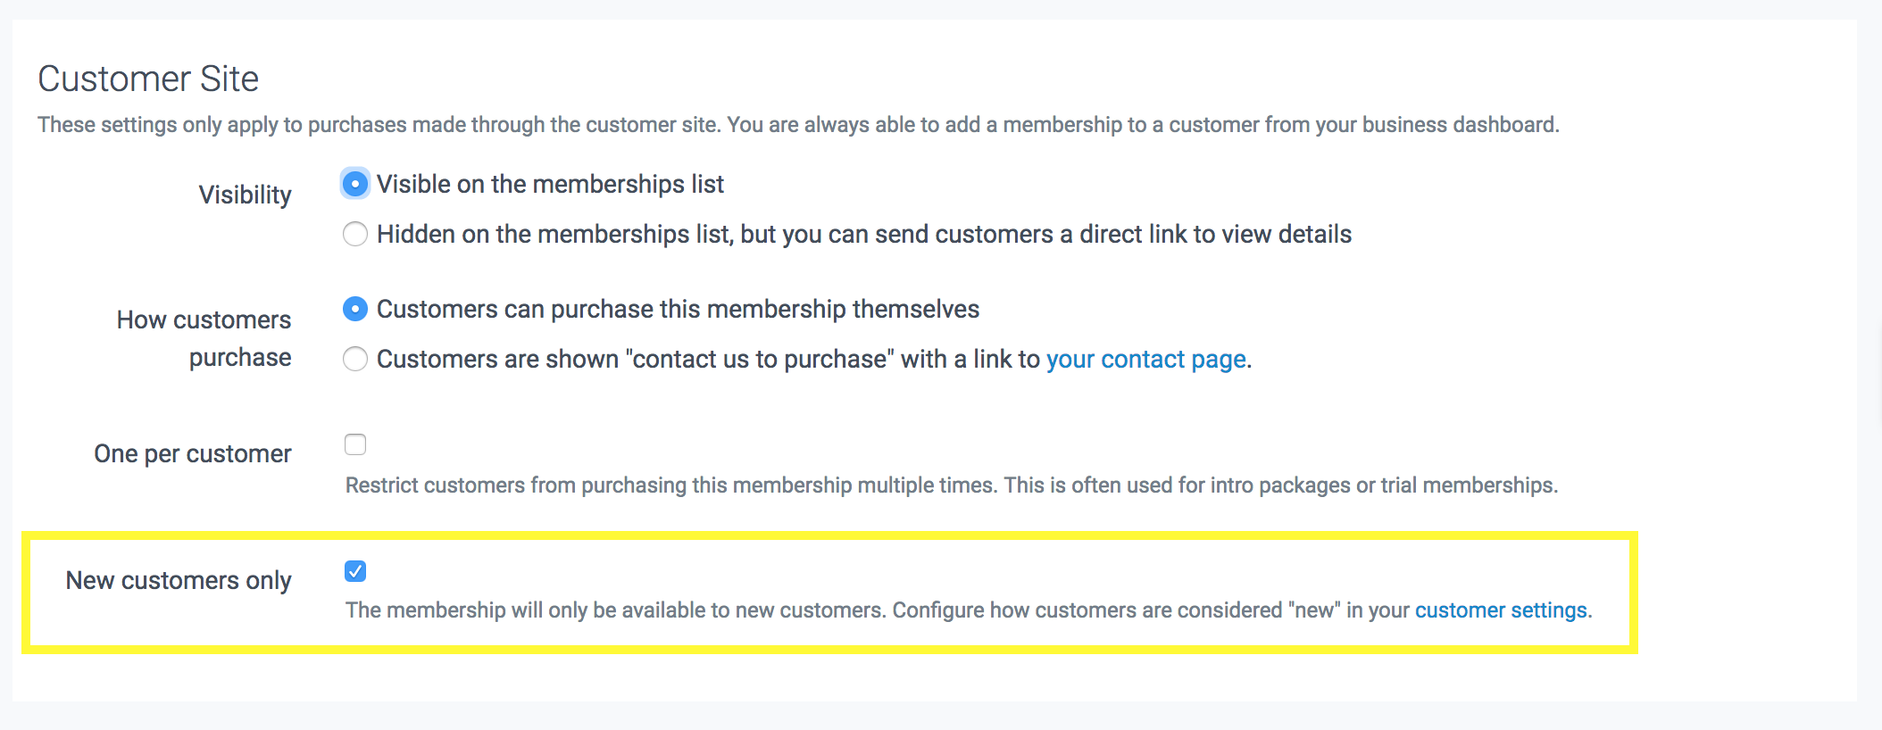The width and height of the screenshot is (1882, 730).
Task: Click the "Customer Site" section heading
Action: click(x=148, y=79)
